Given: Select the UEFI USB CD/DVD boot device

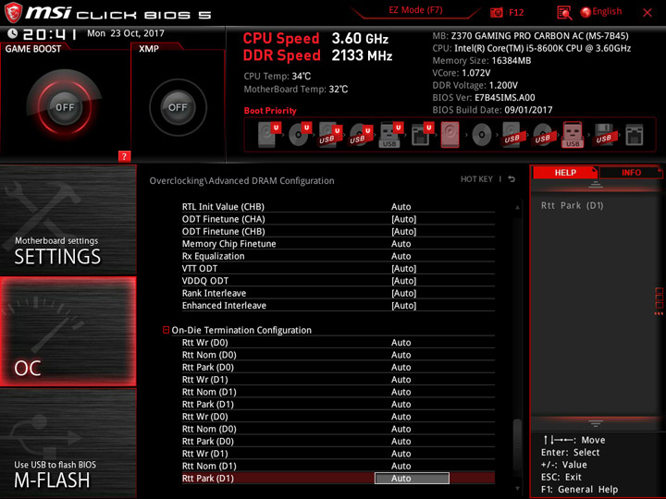Looking at the screenshot, I should (x=361, y=135).
